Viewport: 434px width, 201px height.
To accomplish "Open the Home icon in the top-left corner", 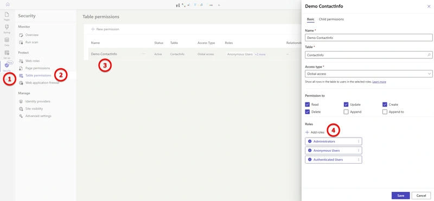I will (8, 4).
